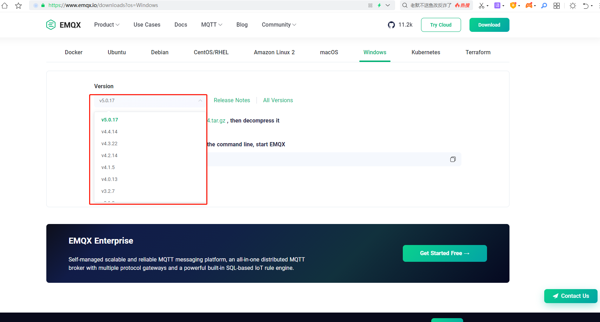Click the Try Cloud button
Image resolution: width=600 pixels, height=322 pixels.
pos(441,25)
